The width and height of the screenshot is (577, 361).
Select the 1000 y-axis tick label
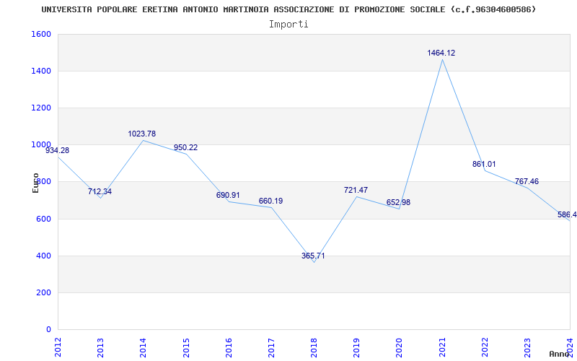[x=41, y=144]
